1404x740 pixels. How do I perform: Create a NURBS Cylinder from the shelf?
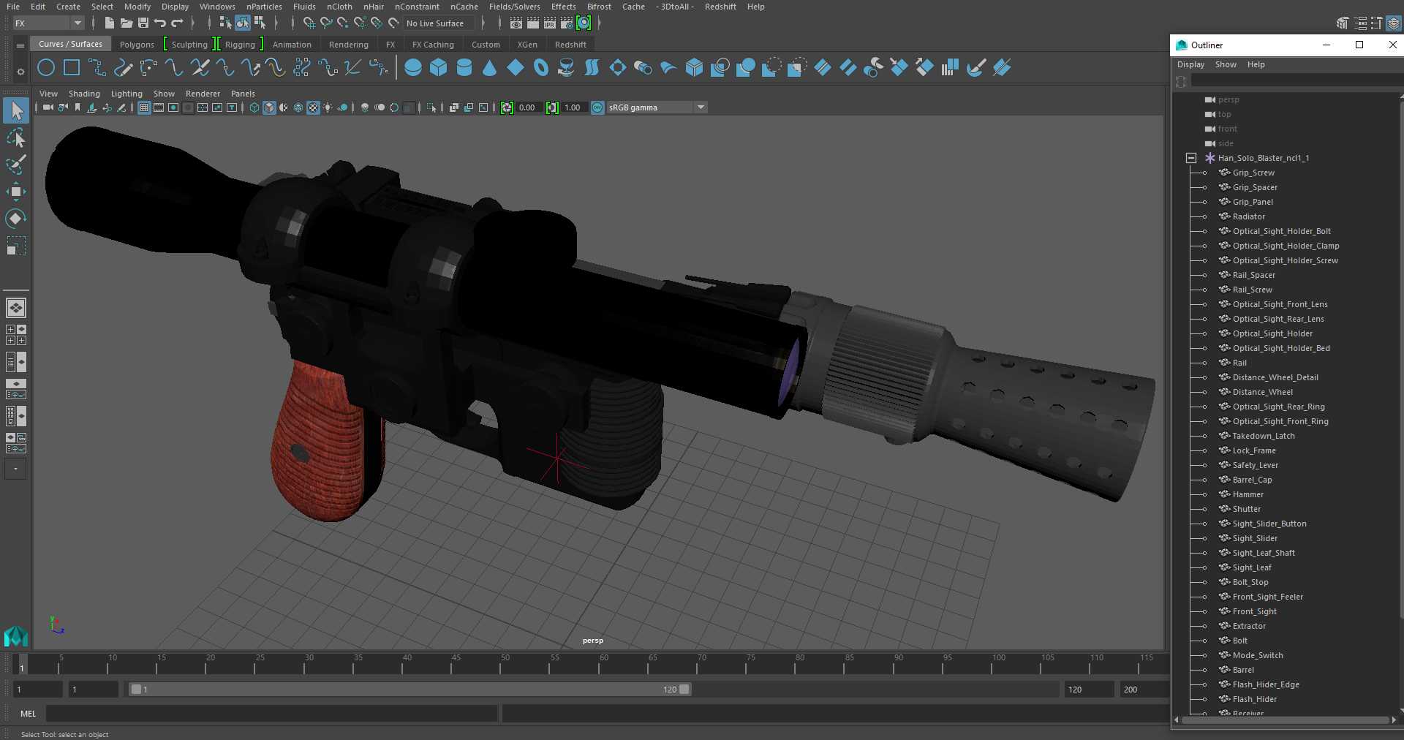pyautogui.click(x=464, y=68)
